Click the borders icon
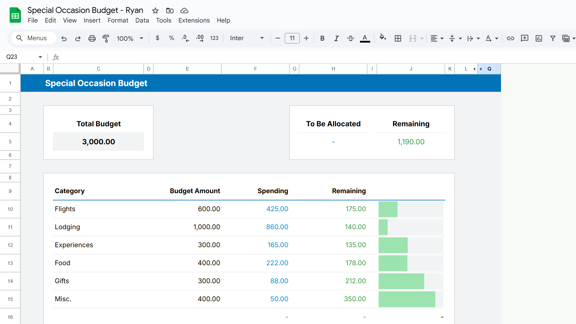This screenshot has height=324, width=576. (x=398, y=38)
